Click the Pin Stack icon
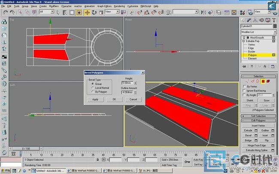The height and width of the screenshot is (174, 279). (x=244, y=66)
